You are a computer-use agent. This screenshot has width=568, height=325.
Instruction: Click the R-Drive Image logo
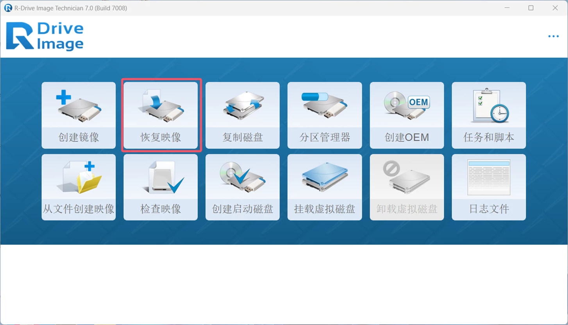[x=45, y=36]
